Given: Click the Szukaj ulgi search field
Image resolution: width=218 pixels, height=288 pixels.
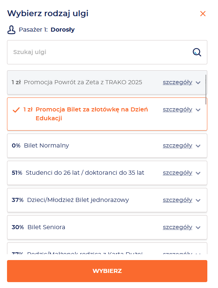Looking at the screenshot, I should pos(107,52).
